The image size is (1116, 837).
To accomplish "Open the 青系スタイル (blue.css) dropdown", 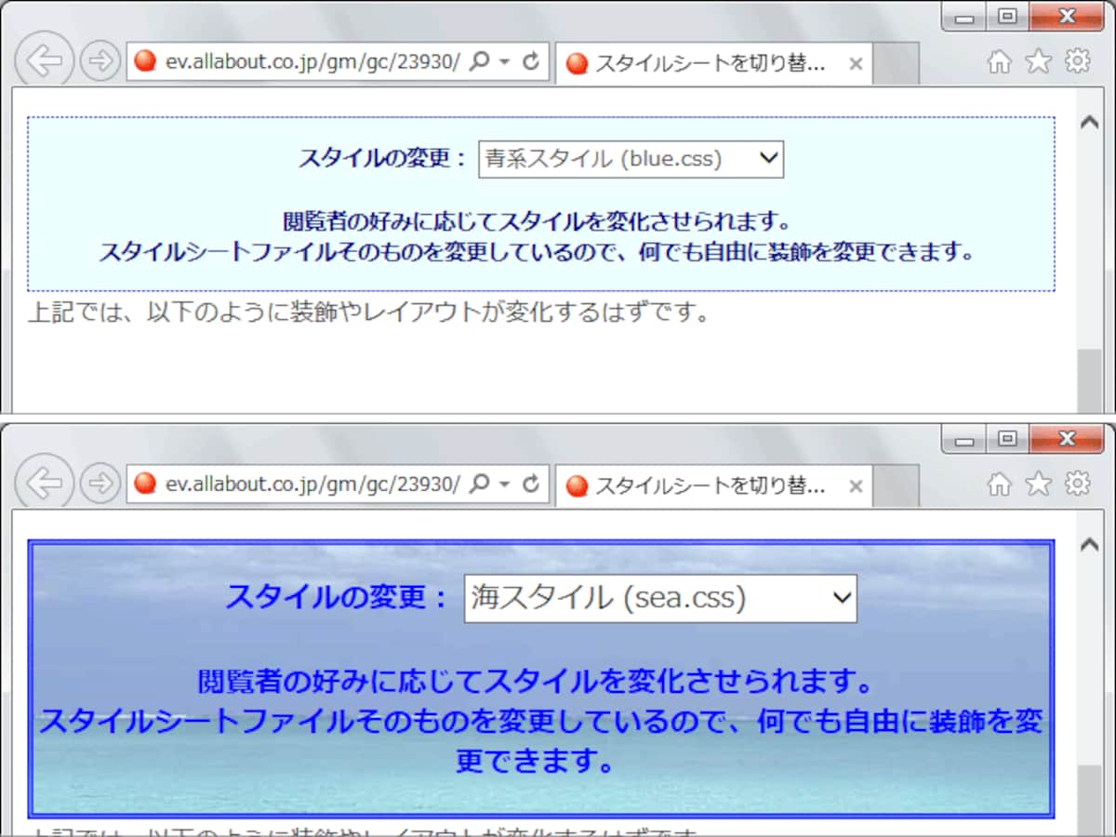I will coord(631,159).
